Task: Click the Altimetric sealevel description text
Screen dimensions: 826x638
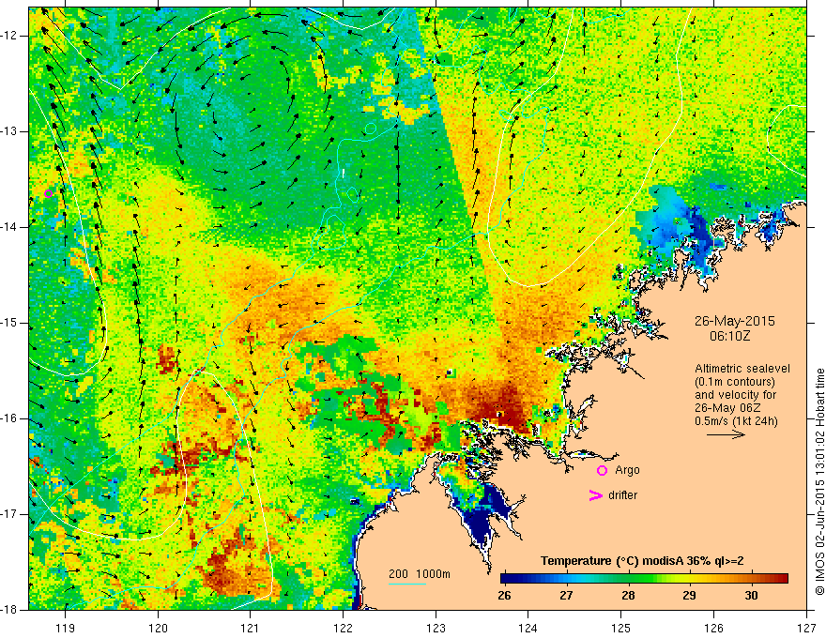Action: (x=742, y=394)
